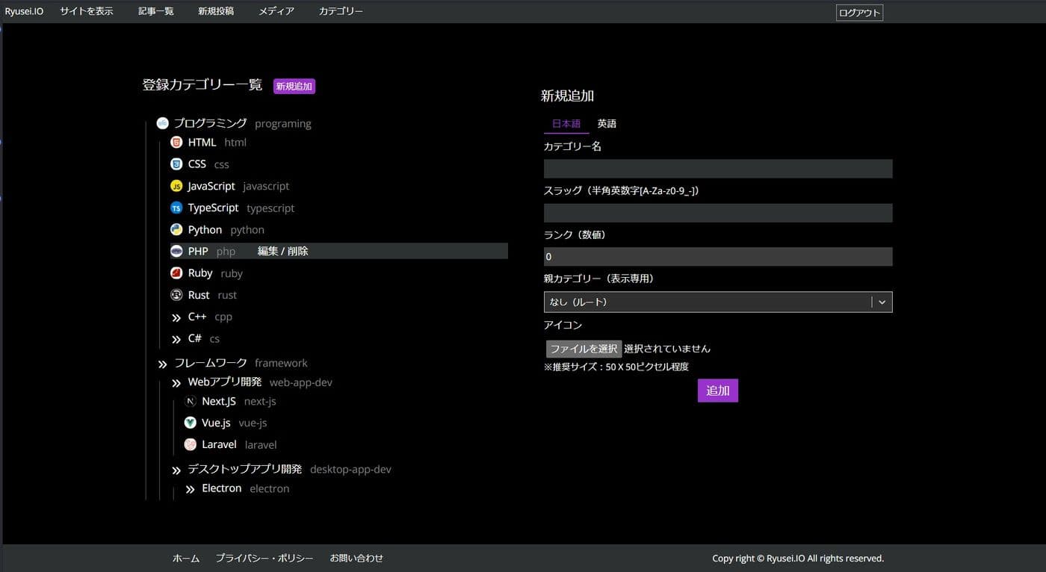Open the メディア menu item
The height and width of the screenshot is (572, 1046).
(x=276, y=10)
